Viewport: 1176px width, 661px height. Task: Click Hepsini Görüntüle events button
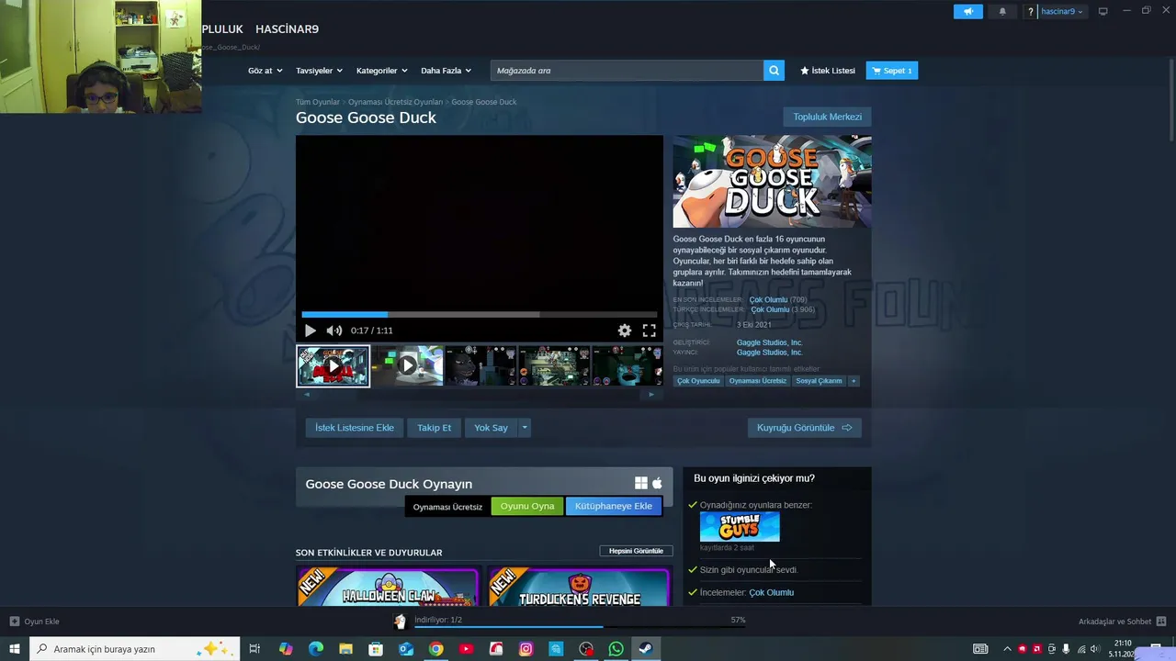pos(636,551)
